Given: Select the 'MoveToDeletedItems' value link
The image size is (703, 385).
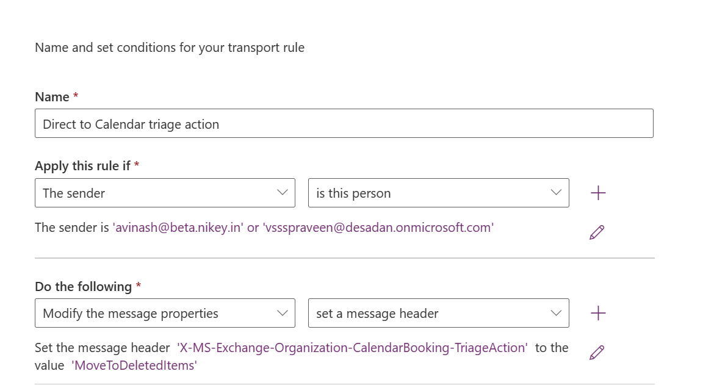Looking at the screenshot, I should tap(134, 365).
